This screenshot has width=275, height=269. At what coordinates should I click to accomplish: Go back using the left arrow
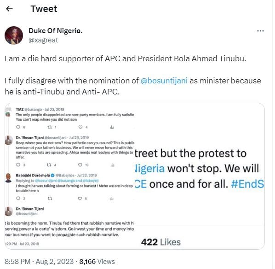pos(9,9)
